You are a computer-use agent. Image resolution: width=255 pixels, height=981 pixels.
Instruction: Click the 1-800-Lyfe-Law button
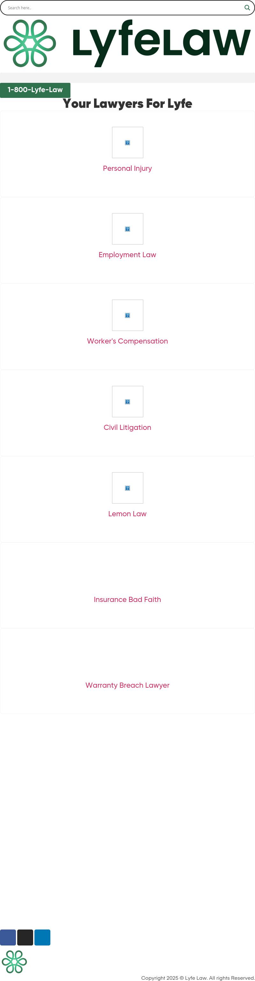click(35, 90)
